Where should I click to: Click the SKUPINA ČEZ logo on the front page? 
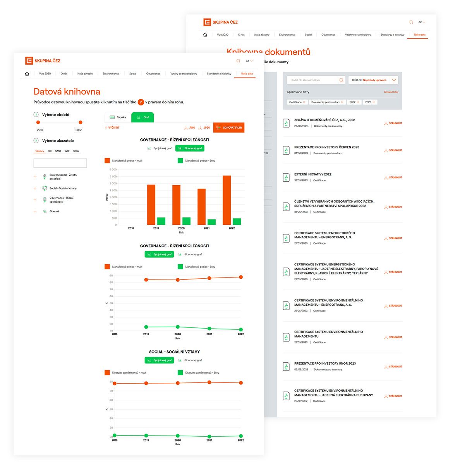click(43, 61)
